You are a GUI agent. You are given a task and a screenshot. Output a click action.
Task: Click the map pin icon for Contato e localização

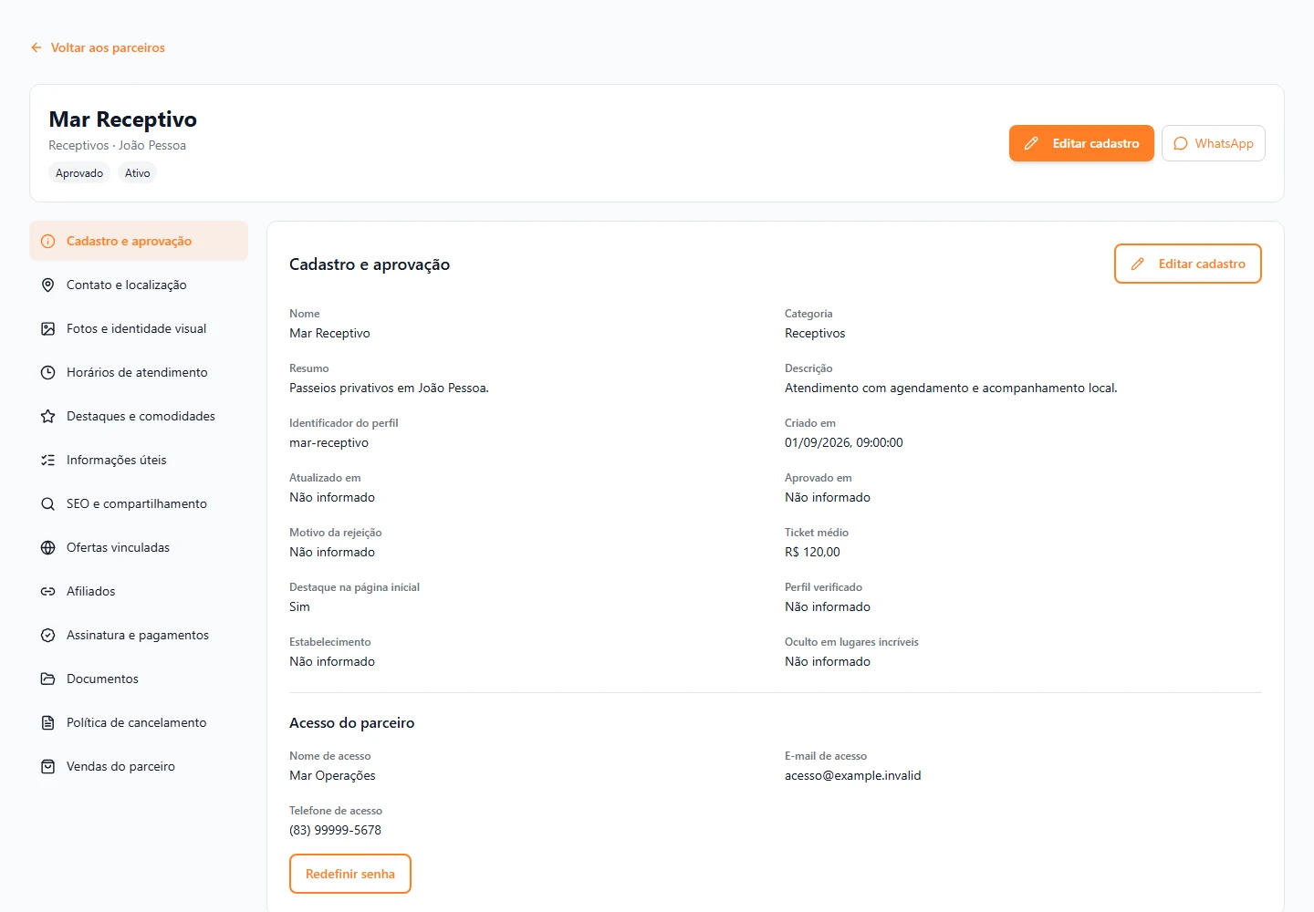48,285
